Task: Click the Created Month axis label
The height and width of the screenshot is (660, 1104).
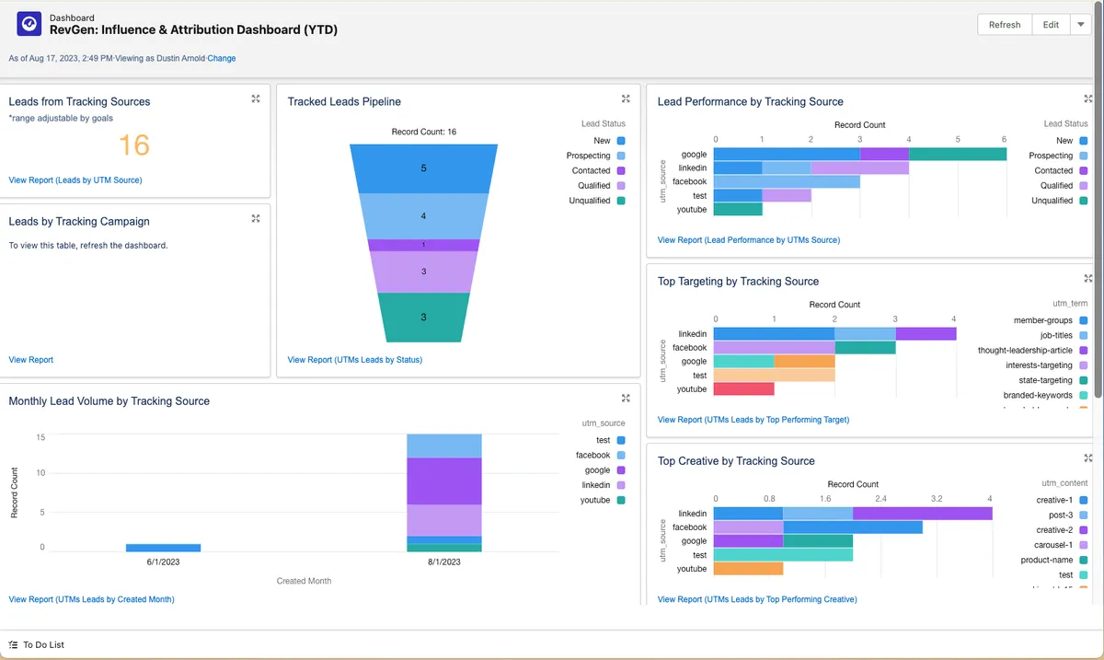Action: tap(304, 581)
